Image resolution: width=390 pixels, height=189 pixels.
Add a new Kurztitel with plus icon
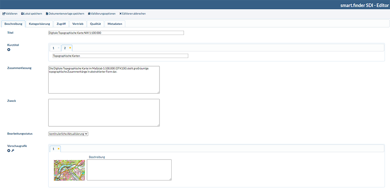9,50
